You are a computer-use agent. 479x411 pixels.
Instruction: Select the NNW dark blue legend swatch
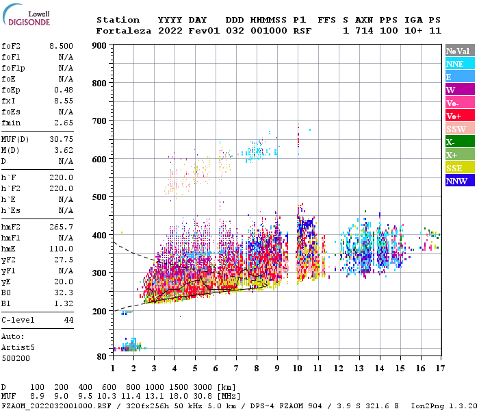click(460, 181)
